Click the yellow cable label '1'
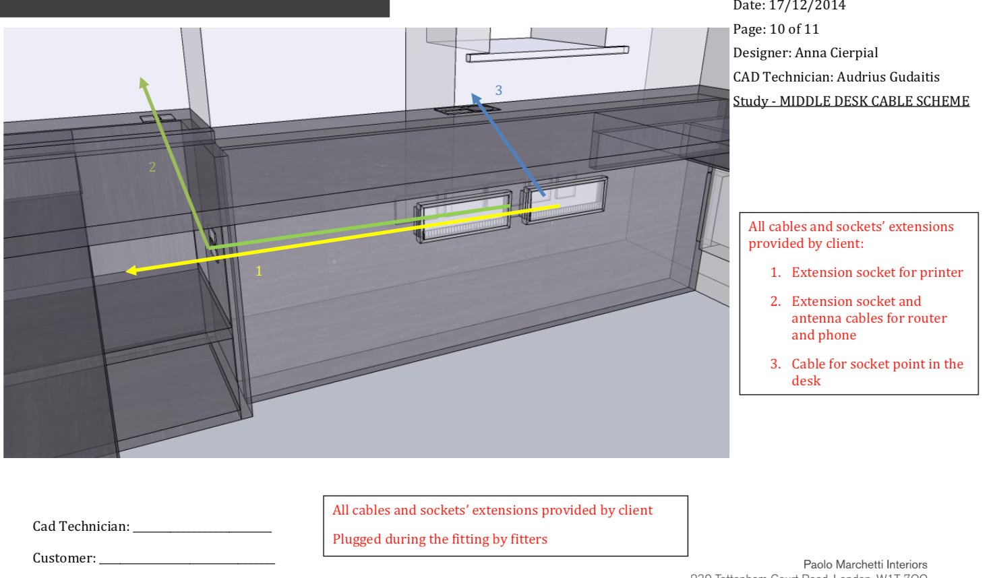 click(258, 271)
